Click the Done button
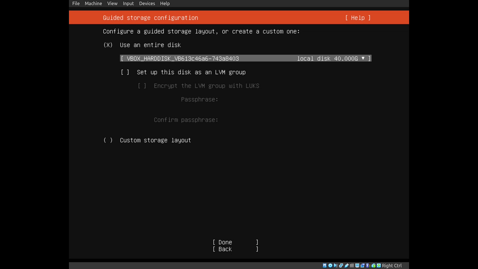 (x=225, y=242)
